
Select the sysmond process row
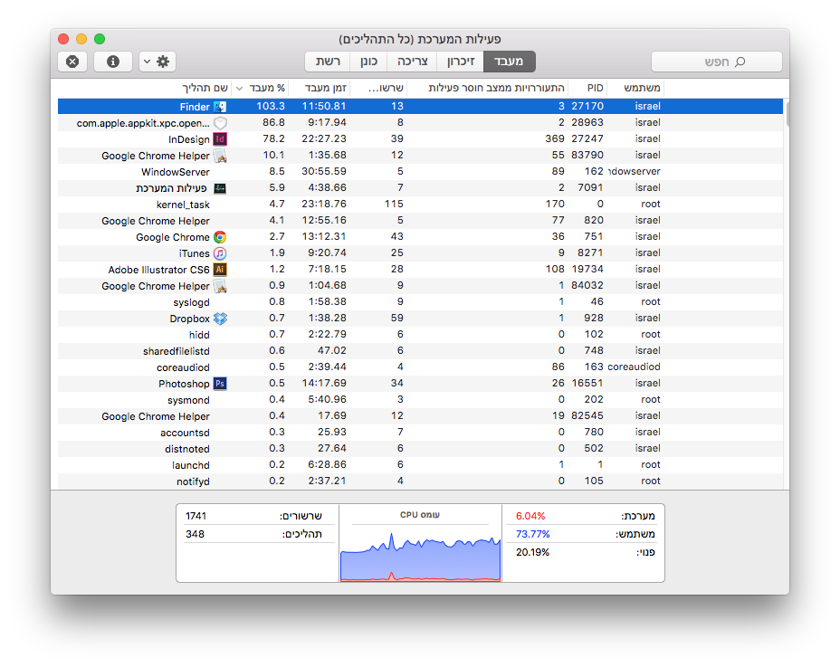[x=420, y=400]
